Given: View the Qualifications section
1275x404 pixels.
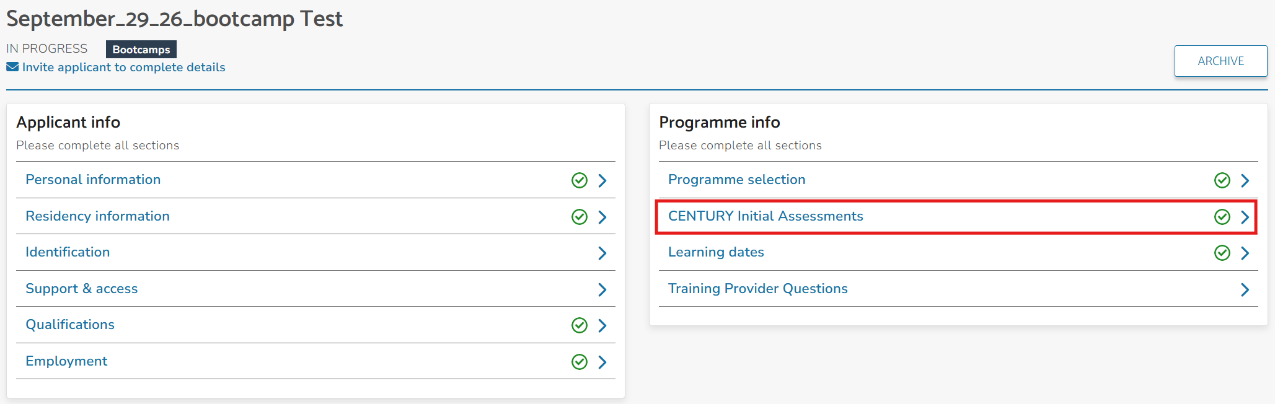Looking at the screenshot, I should click(315, 325).
